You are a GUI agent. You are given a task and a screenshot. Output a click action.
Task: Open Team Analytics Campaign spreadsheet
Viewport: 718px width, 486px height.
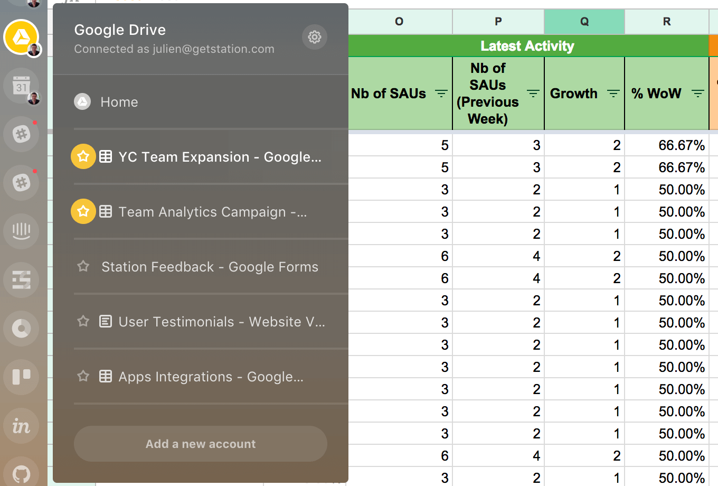point(212,212)
